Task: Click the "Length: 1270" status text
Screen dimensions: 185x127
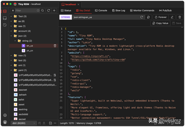Action: coord(67,123)
